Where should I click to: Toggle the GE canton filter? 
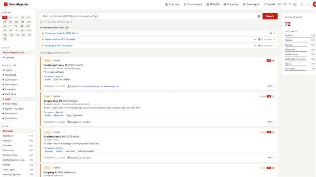point(23,22)
